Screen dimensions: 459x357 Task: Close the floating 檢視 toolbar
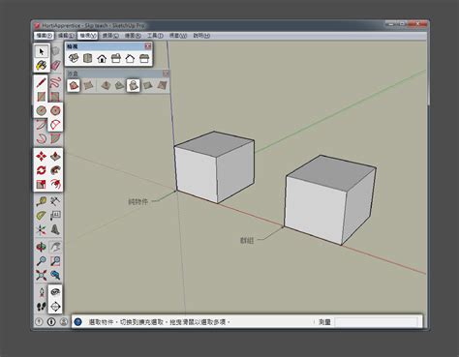tap(148, 46)
